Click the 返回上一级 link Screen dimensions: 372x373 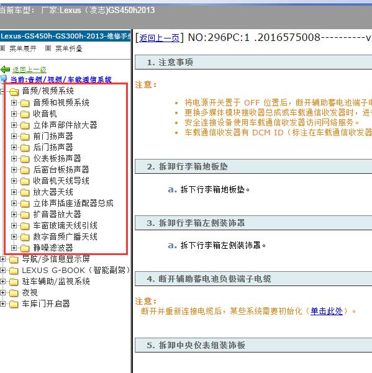click(x=29, y=70)
